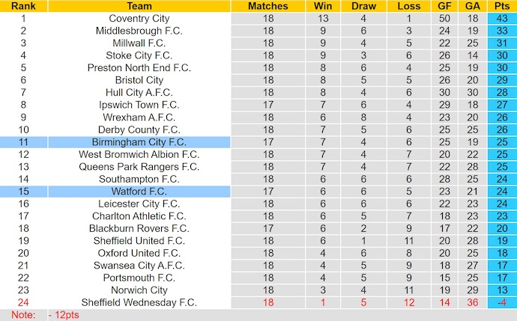Click the Coventry City team name
The height and width of the screenshot is (321, 517).
point(139,18)
